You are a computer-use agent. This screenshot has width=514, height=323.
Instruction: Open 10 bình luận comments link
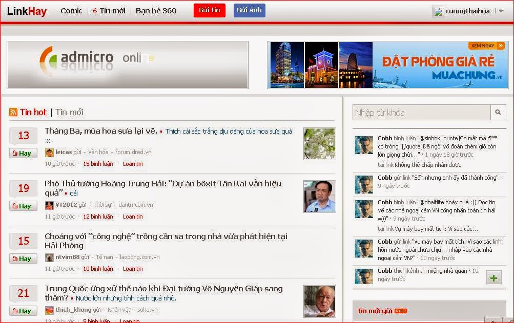(98, 269)
